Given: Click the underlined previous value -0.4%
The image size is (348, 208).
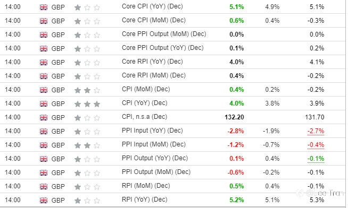Looking at the screenshot, I should tap(316, 145).
